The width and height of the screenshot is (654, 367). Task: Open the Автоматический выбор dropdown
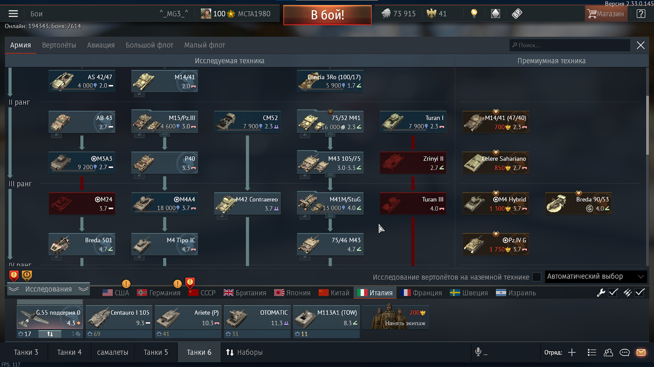pos(596,277)
